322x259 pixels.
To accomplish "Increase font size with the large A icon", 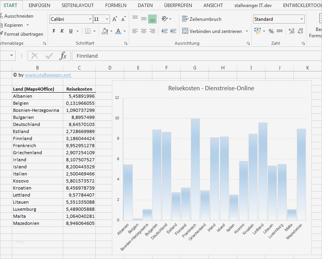I will pyautogui.click(x=115, y=19).
